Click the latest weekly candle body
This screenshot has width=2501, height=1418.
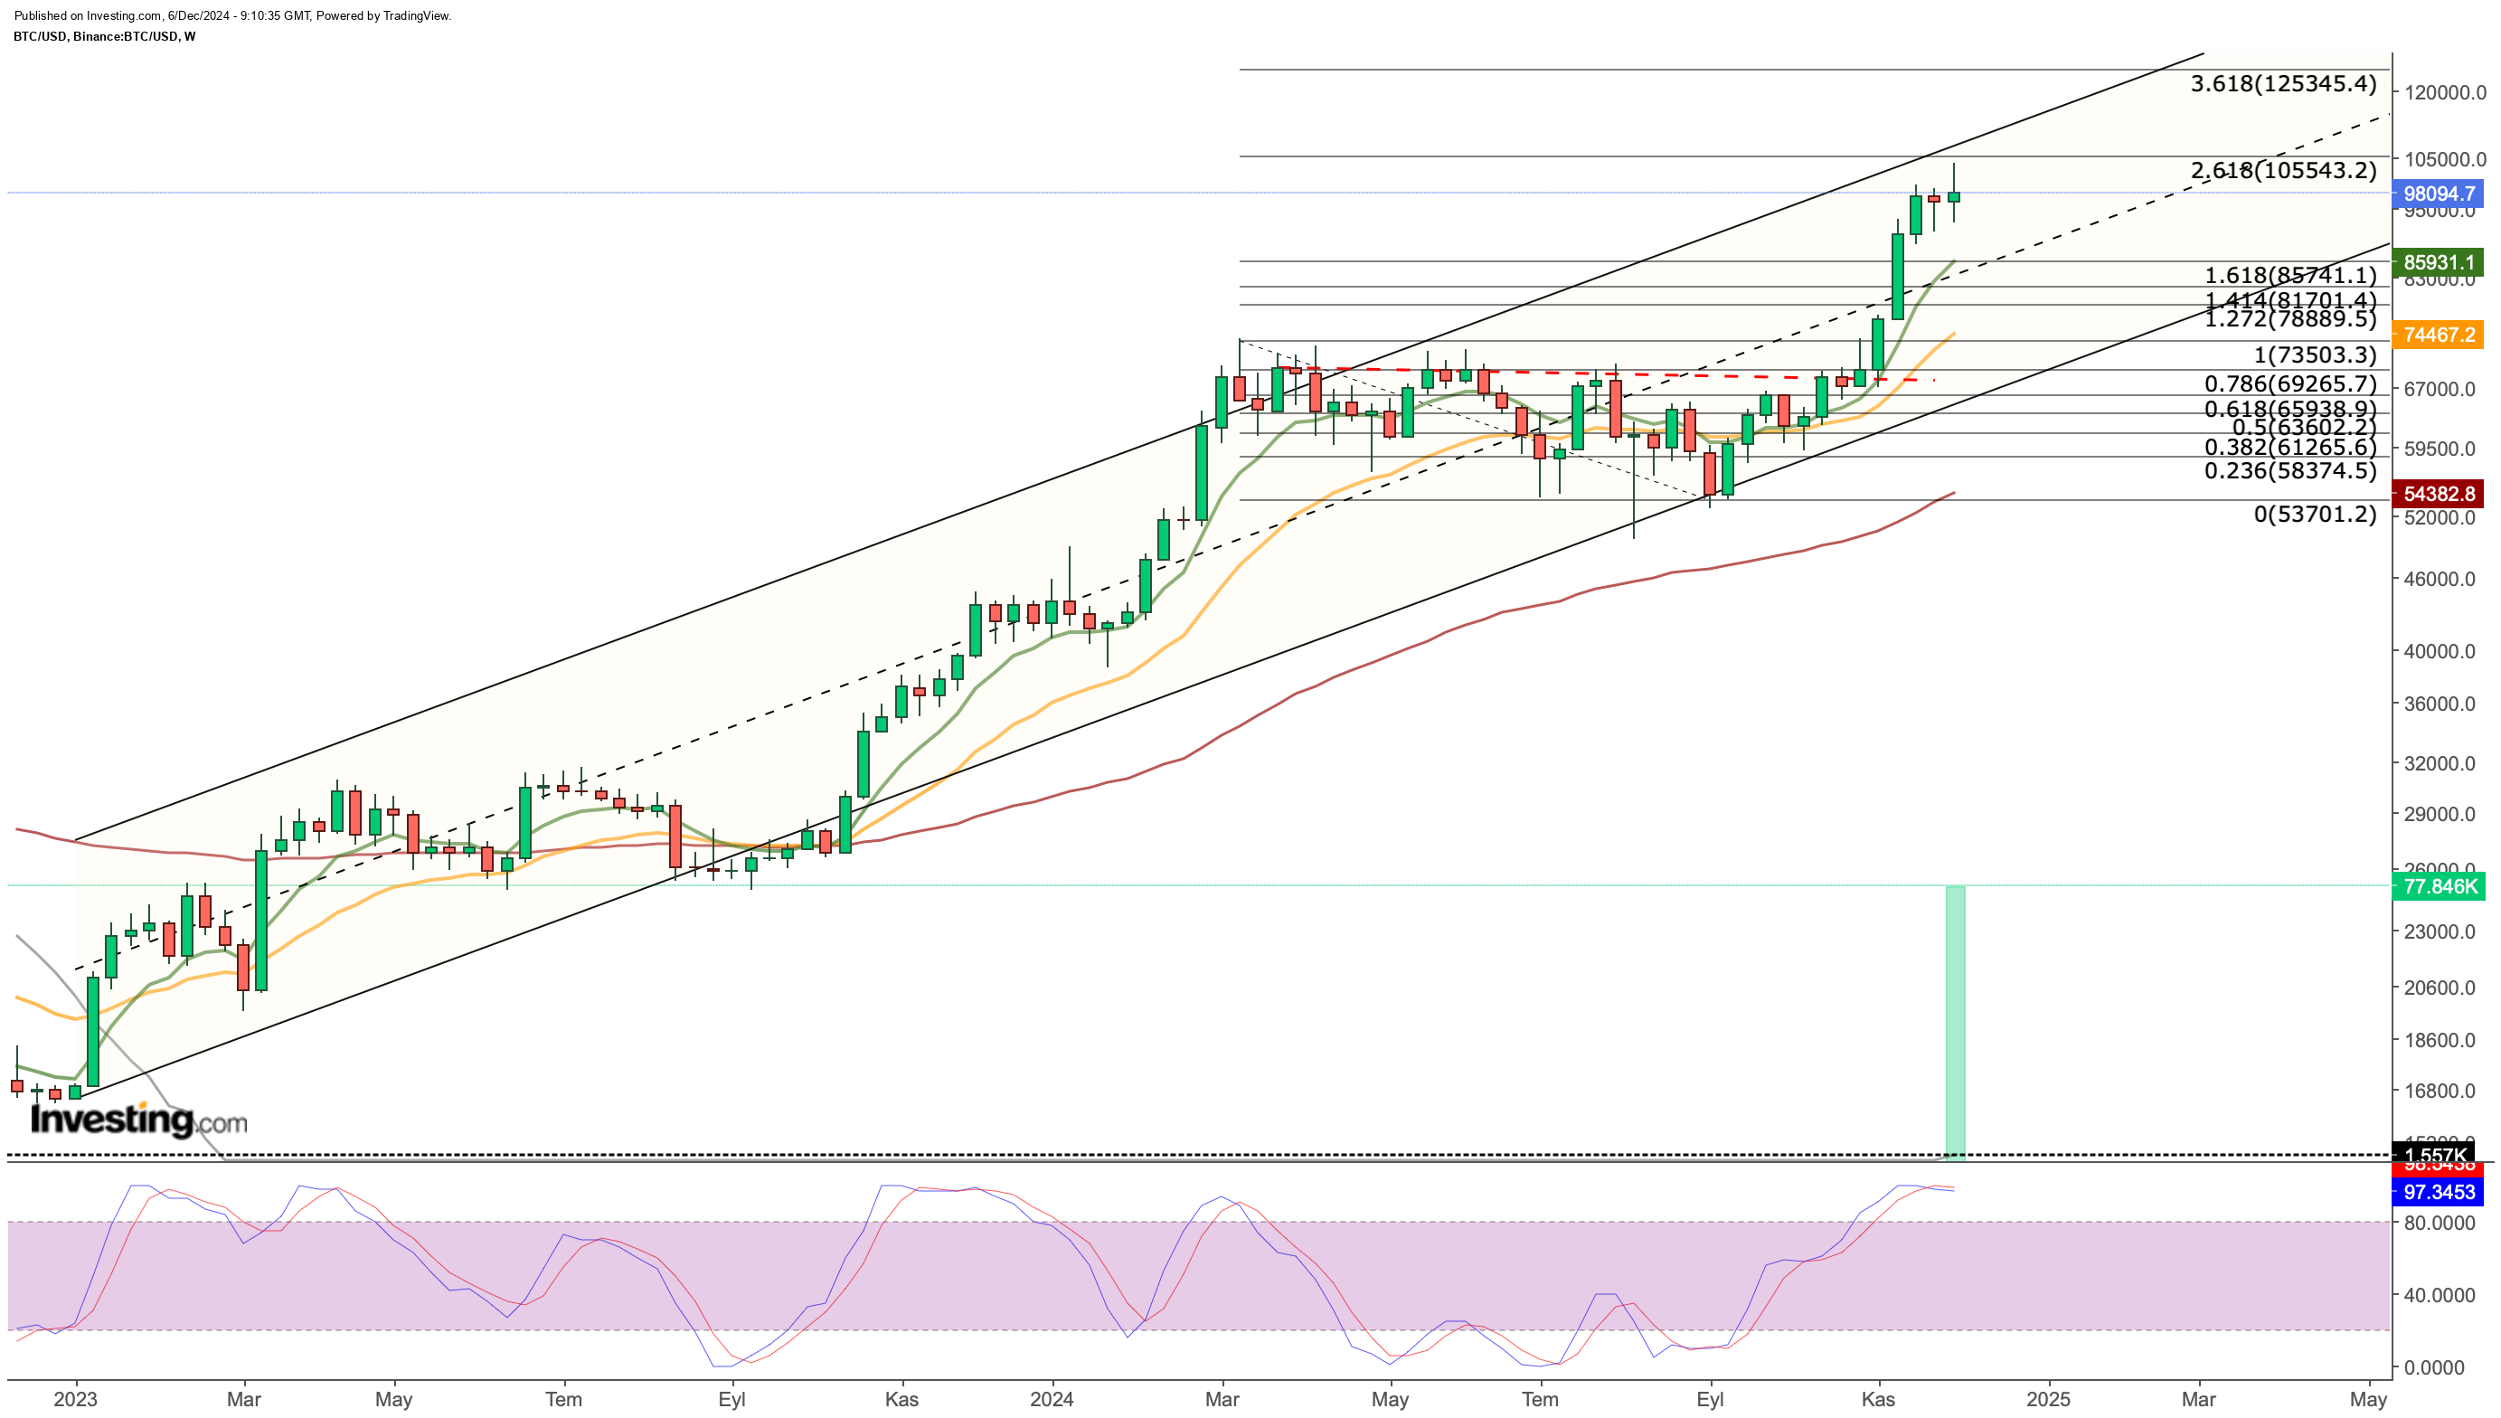pos(1953,197)
